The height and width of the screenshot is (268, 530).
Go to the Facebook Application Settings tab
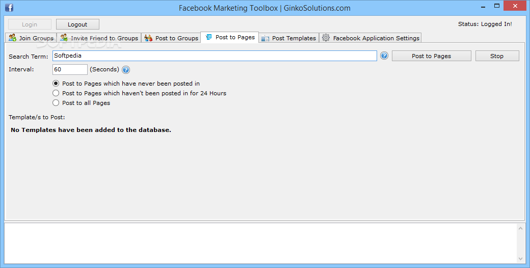tap(370, 38)
